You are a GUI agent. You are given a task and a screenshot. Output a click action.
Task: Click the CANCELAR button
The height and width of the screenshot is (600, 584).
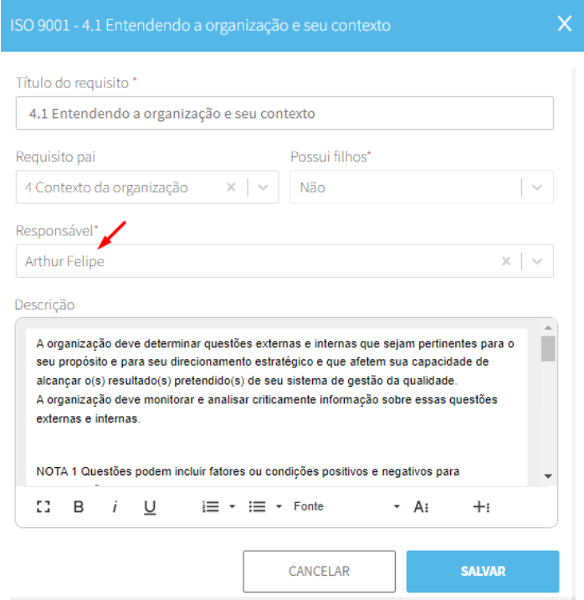click(319, 571)
